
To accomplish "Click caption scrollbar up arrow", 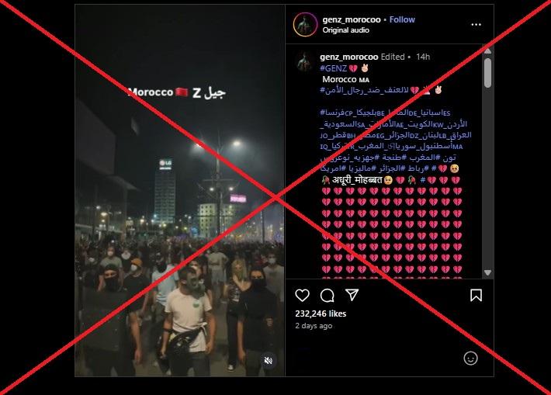I will pos(487,51).
